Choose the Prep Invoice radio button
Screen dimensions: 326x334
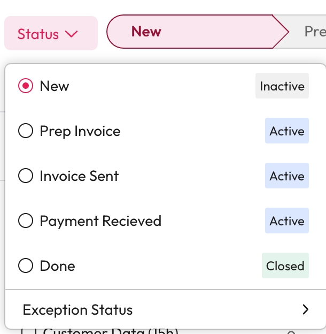[x=26, y=131]
